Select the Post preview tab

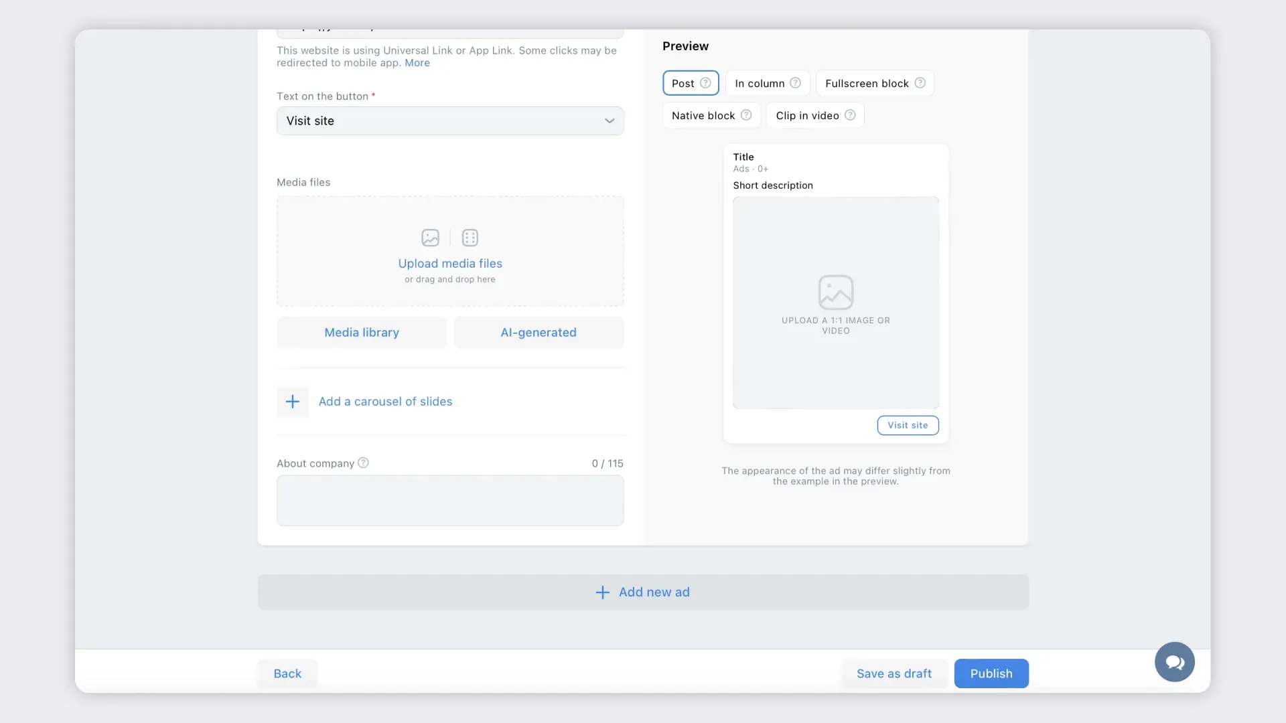(x=683, y=83)
